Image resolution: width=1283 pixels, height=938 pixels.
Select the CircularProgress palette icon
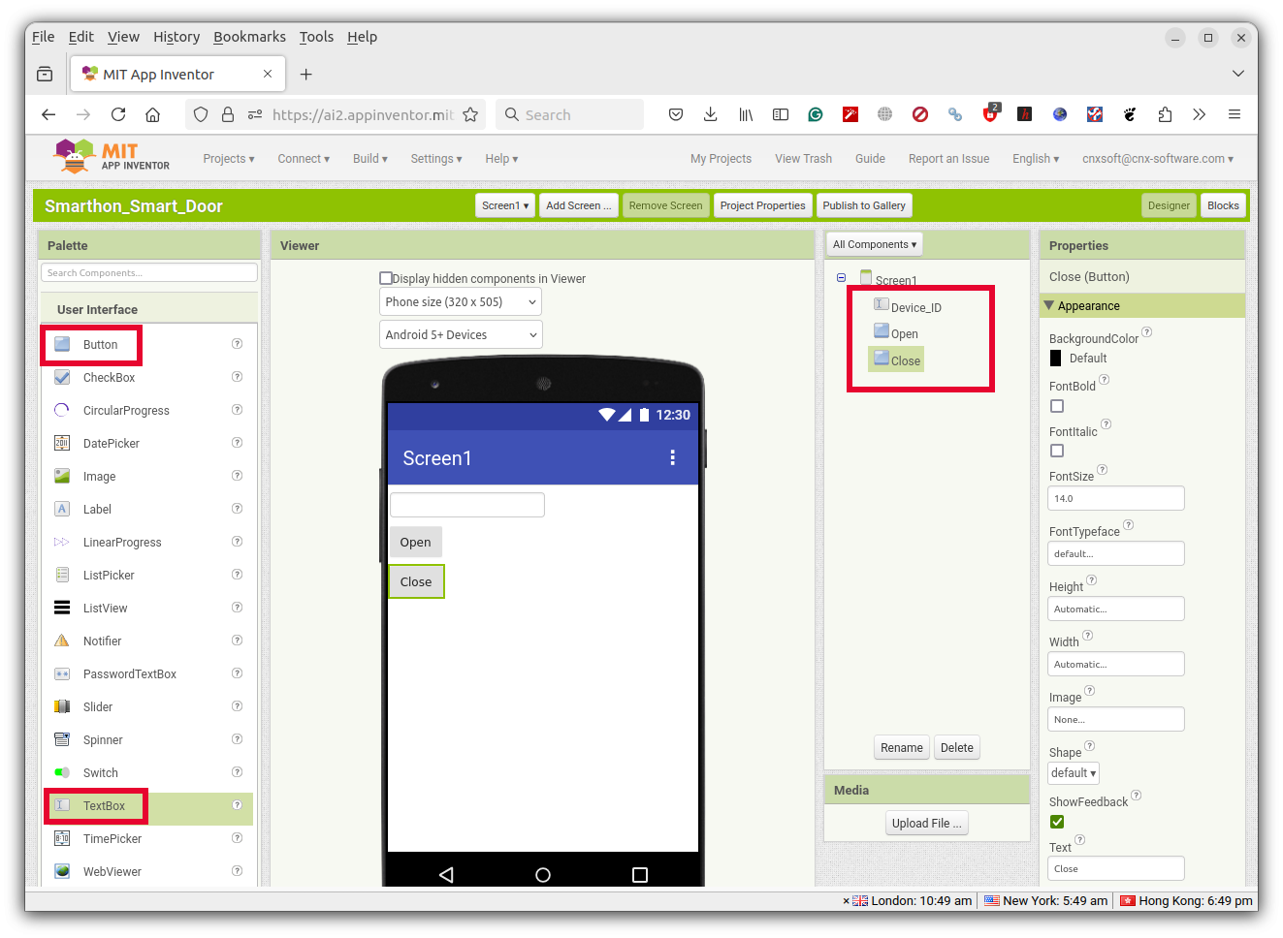pyautogui.click(x=62, y=410)
